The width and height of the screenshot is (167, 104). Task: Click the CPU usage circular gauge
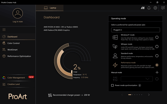click(72, 61)
